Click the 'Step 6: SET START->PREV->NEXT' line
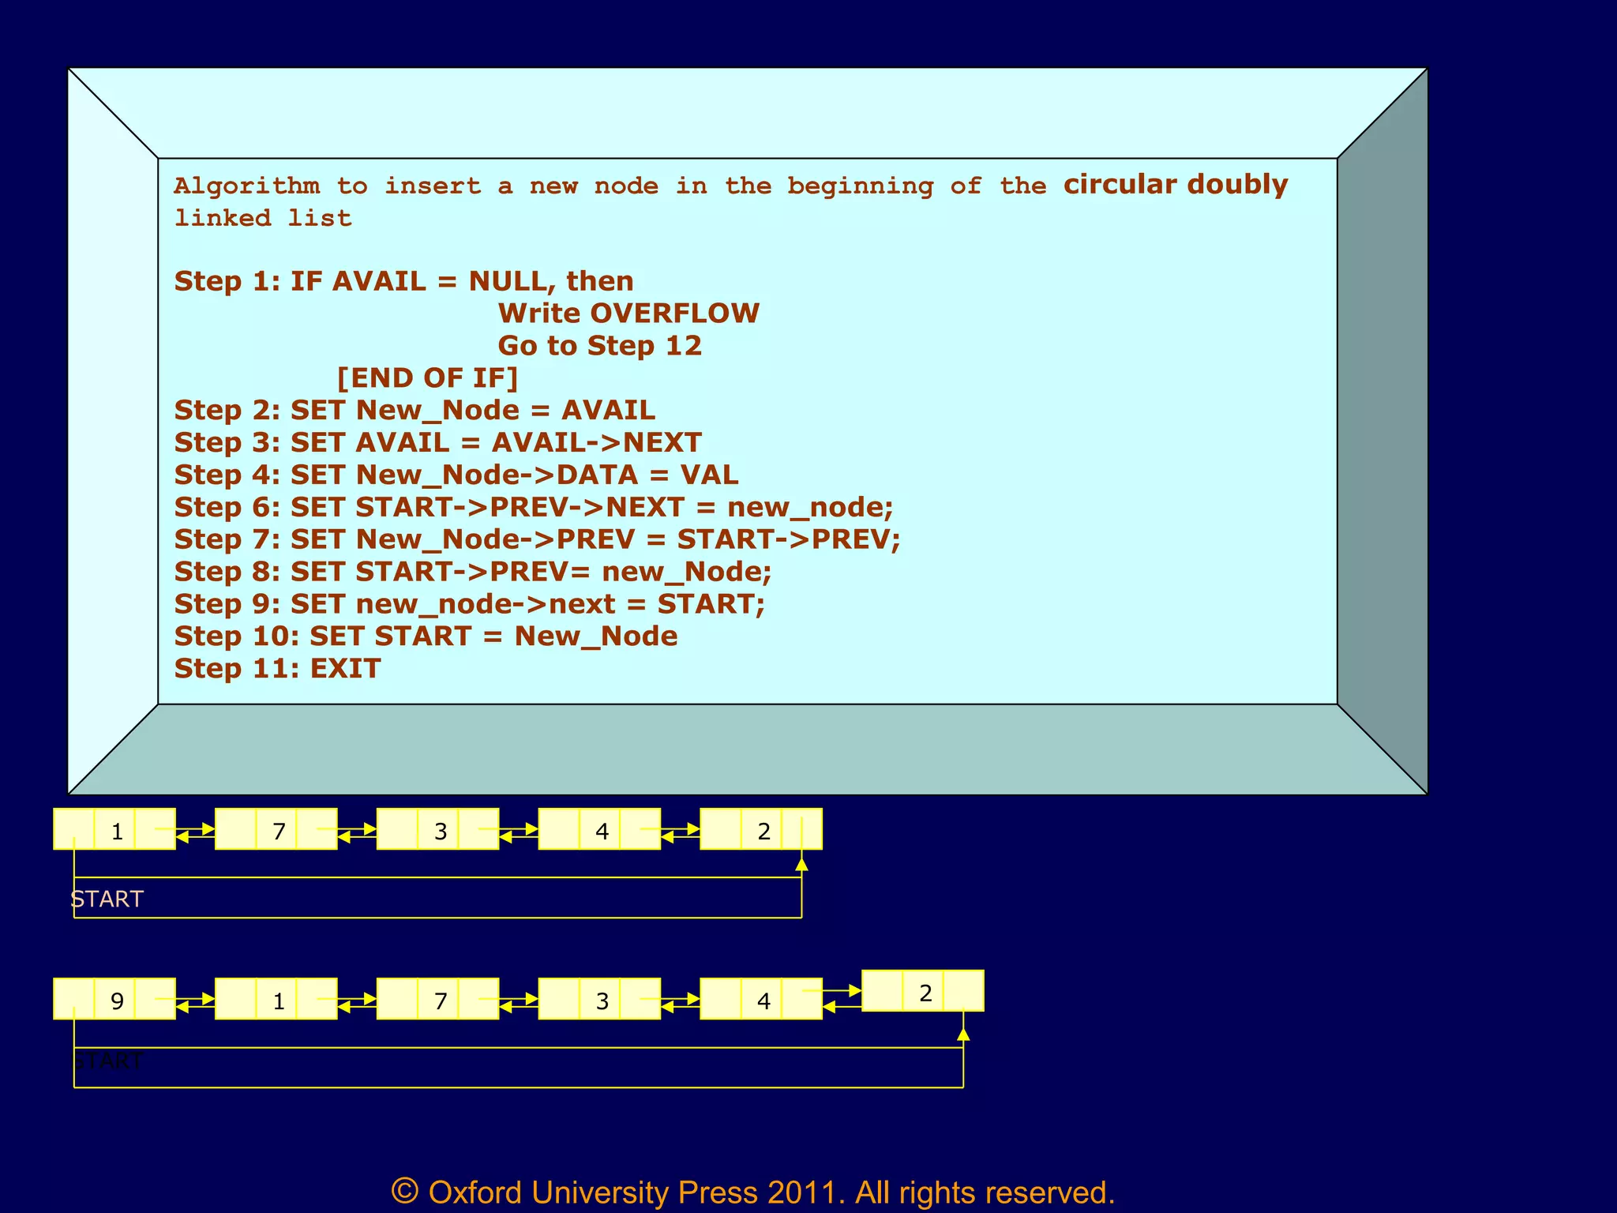Viewport: 1617px width, 1213px height. (533, 507)
